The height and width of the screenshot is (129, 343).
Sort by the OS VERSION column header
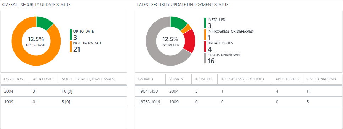[x=13, y=79]
